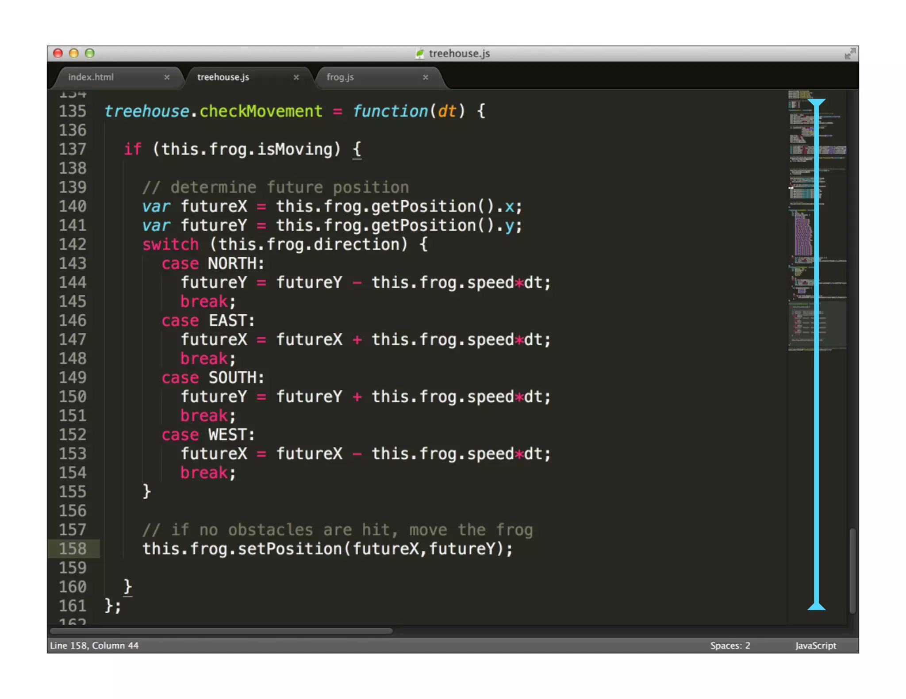Close the treehouse.js tab
Image resolution: width=906 pixels, height=699 pixels.
tap(296, 77)
